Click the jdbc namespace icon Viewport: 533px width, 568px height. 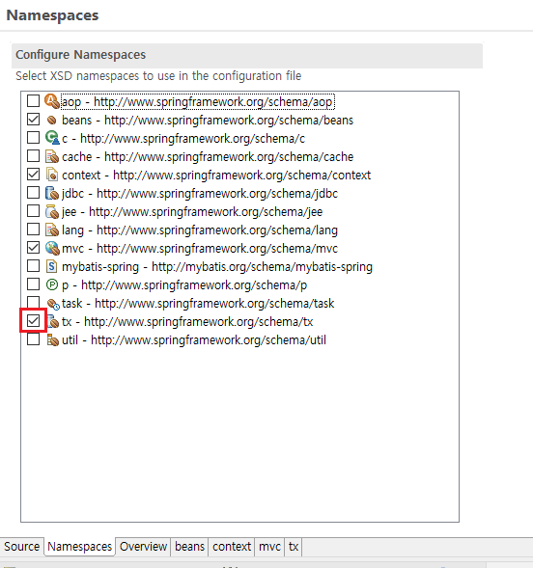pyautogui.click(x=52, y=194)
